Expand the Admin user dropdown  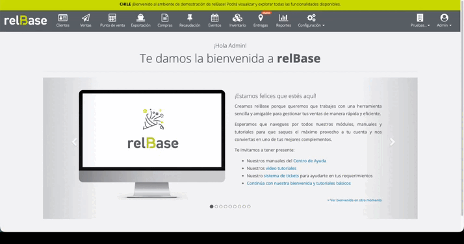(x=444, y=21)
